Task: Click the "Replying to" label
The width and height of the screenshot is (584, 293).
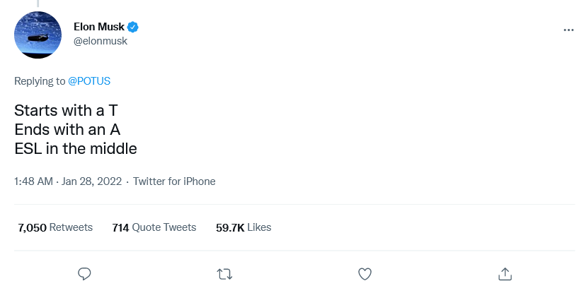Action: click(x=40, y=81)
